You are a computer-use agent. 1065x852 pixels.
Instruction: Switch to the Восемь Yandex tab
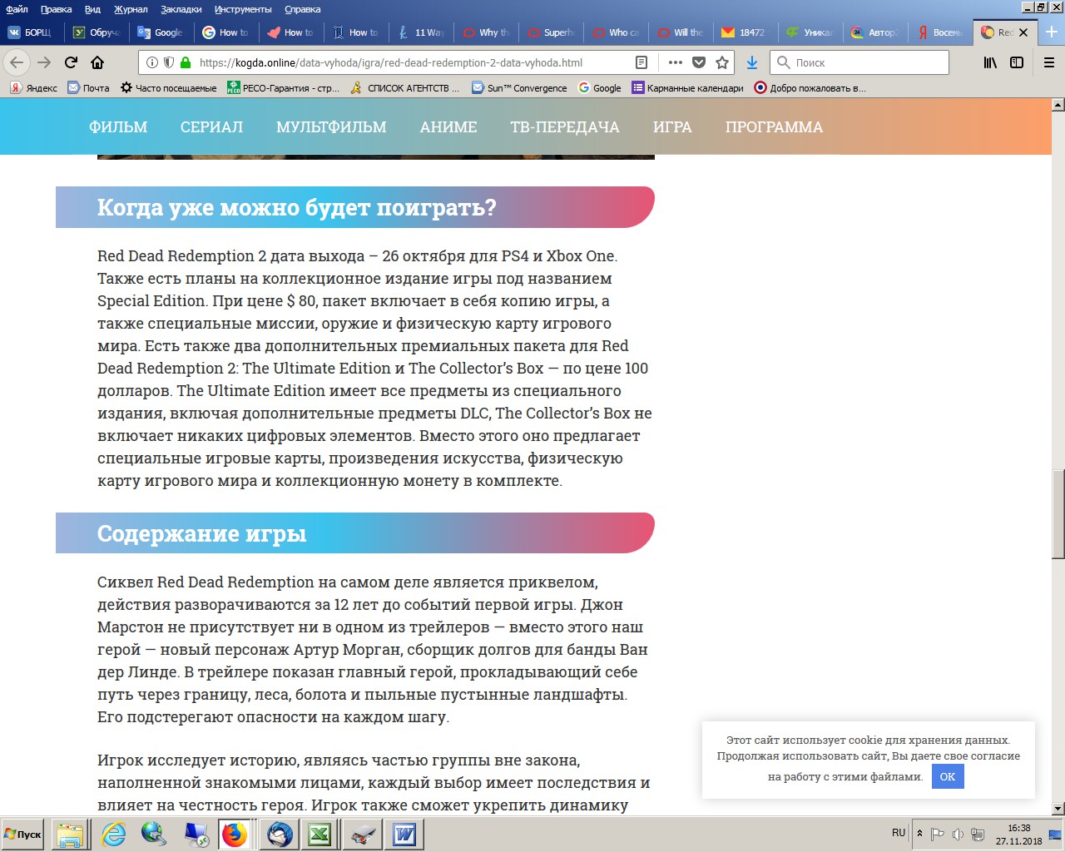coord(941,32)
